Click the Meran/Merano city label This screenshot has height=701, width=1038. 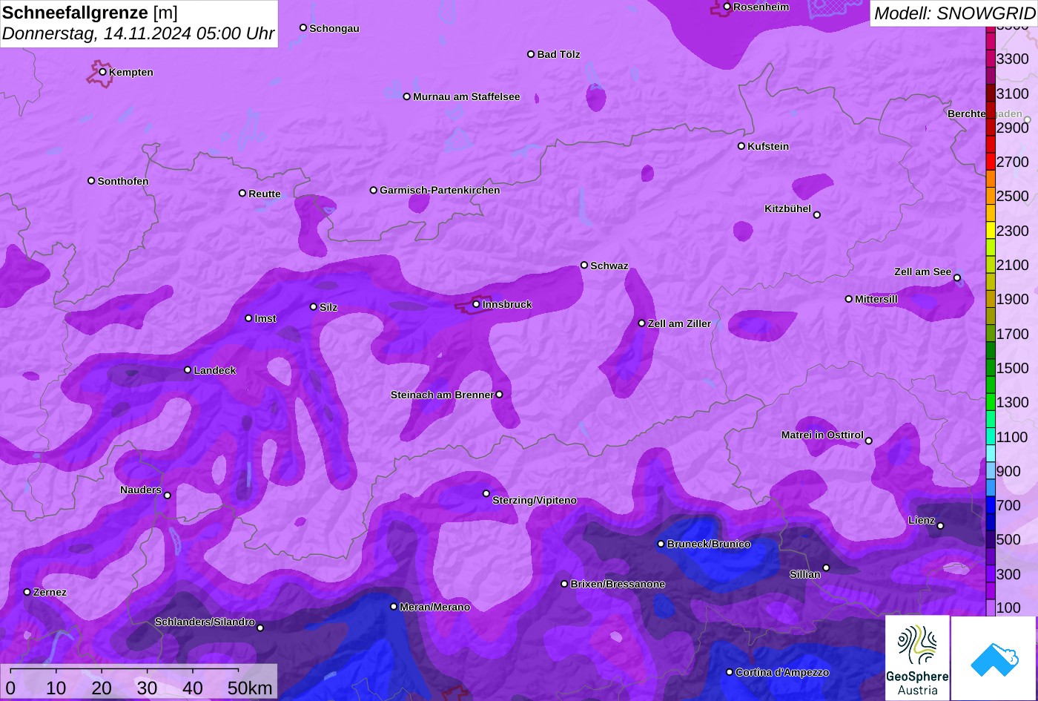[x=434, y=607]
